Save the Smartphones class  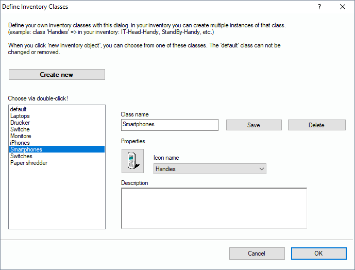[253, 125]
